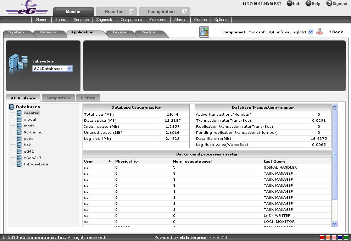
Task: Open the layer model dashboard icon
Action: point(204,32)
